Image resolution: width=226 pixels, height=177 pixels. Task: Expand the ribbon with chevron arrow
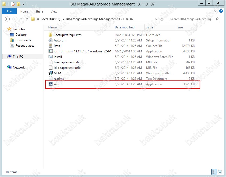point(216,11)
